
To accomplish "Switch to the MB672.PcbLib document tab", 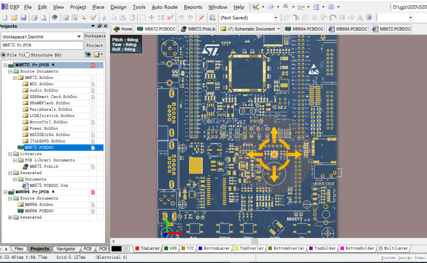I will click(x=198, y=29).
